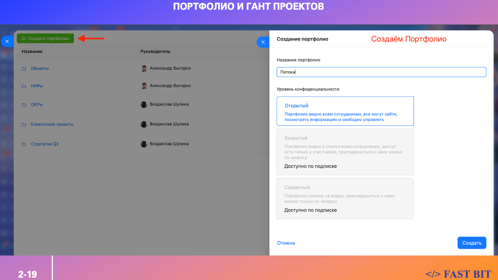Close the portfolio list panel with the blue X
Screen dimensions: 498x280
coord(7,41)
